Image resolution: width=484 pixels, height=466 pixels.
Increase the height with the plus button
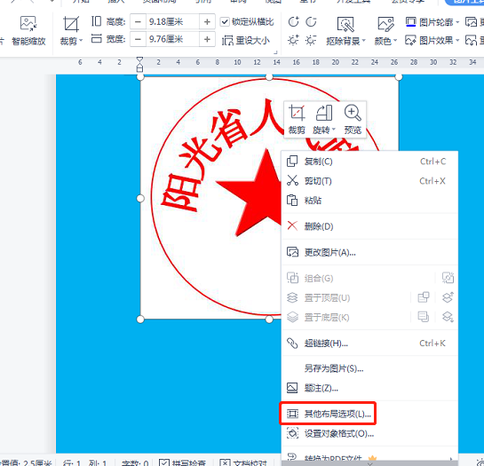(x=207, y=21)
